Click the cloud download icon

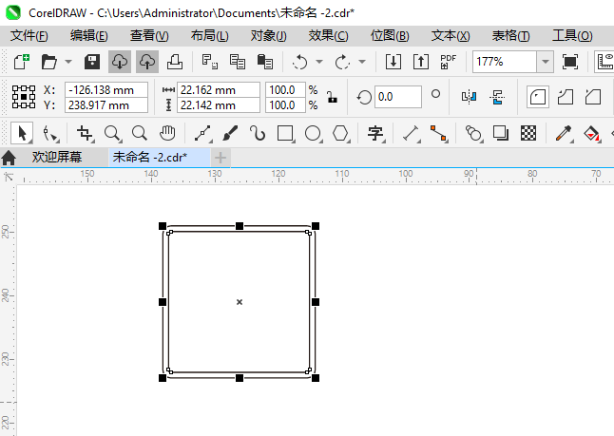click(x=120, y=62)
